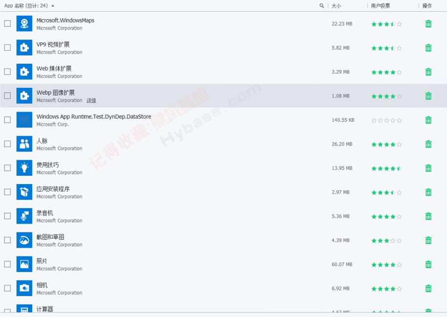The height and width of the screenshot is (317, 447).
Task: Click the 操作 column header
Action: (427, 6)
